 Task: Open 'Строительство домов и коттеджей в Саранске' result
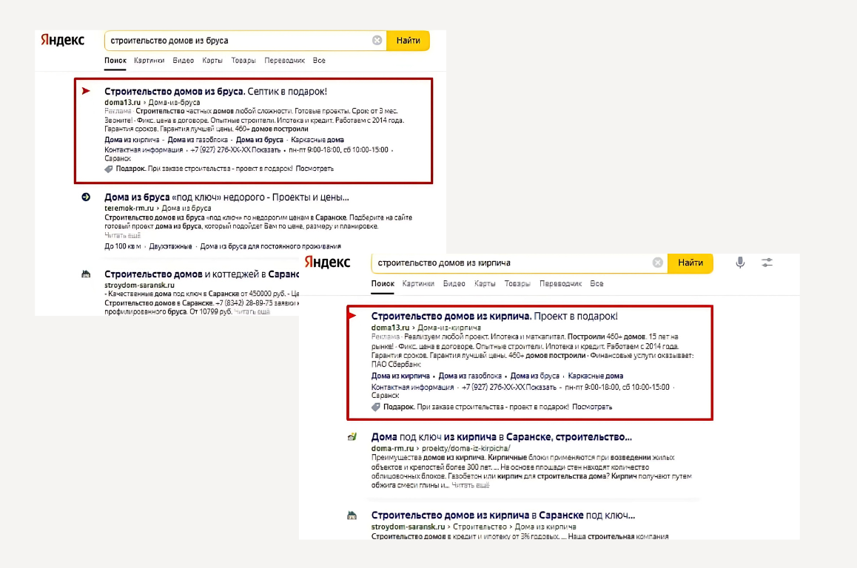[202, 274]
